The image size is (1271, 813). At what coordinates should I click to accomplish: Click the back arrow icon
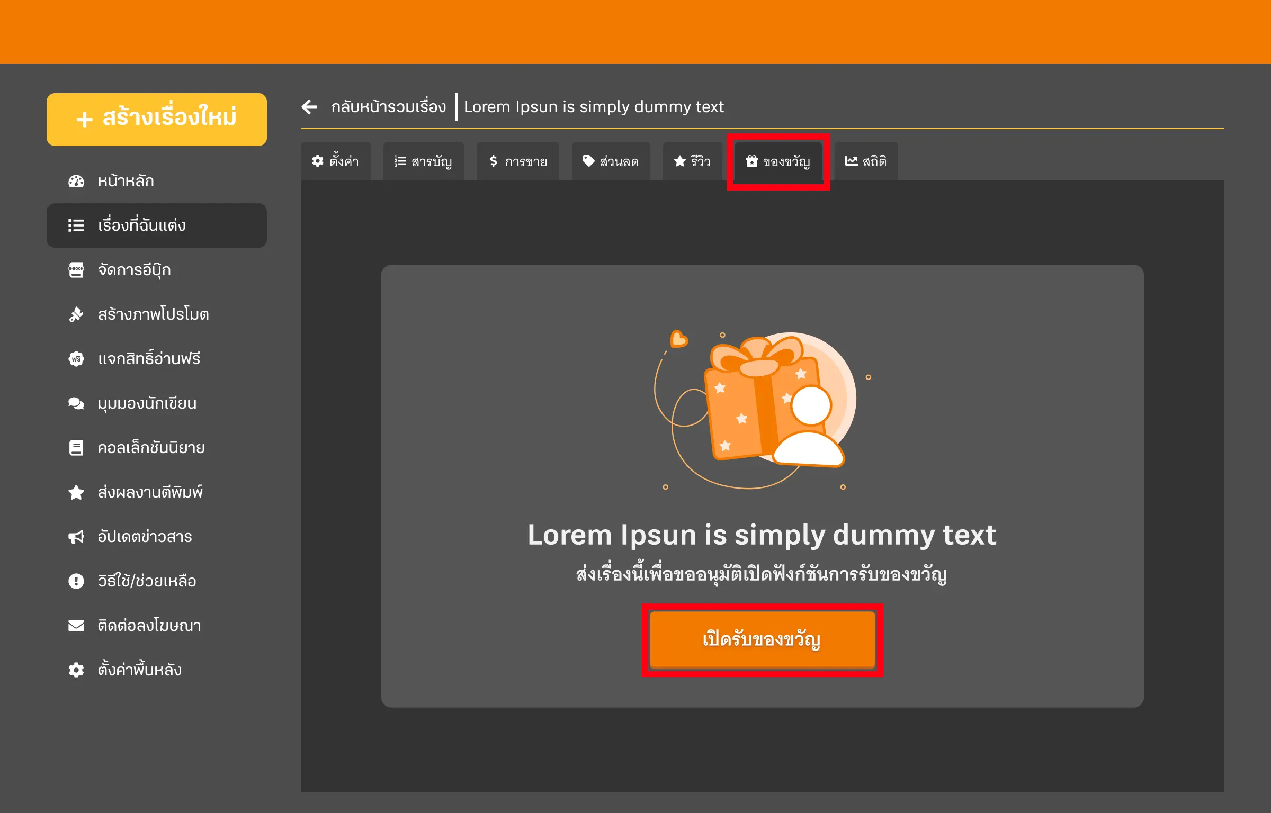[x=310, y=107]
